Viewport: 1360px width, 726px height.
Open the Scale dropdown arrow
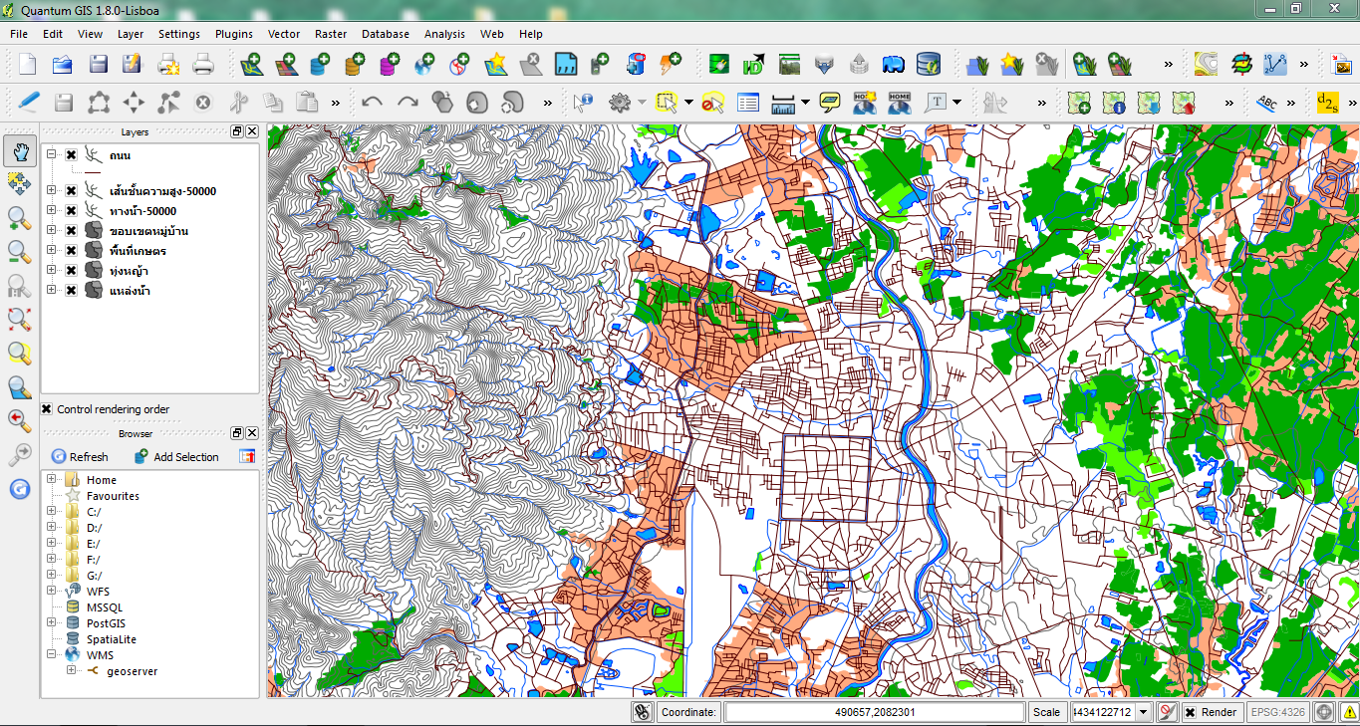[1144, 712]
